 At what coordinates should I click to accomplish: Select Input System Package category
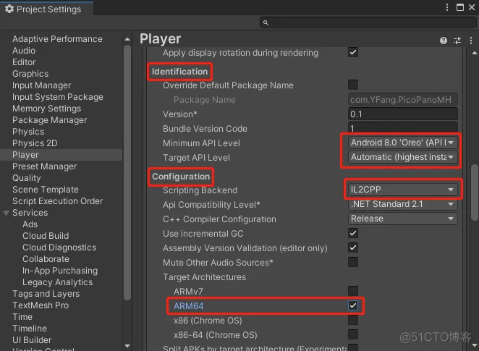tap(57, 97)
